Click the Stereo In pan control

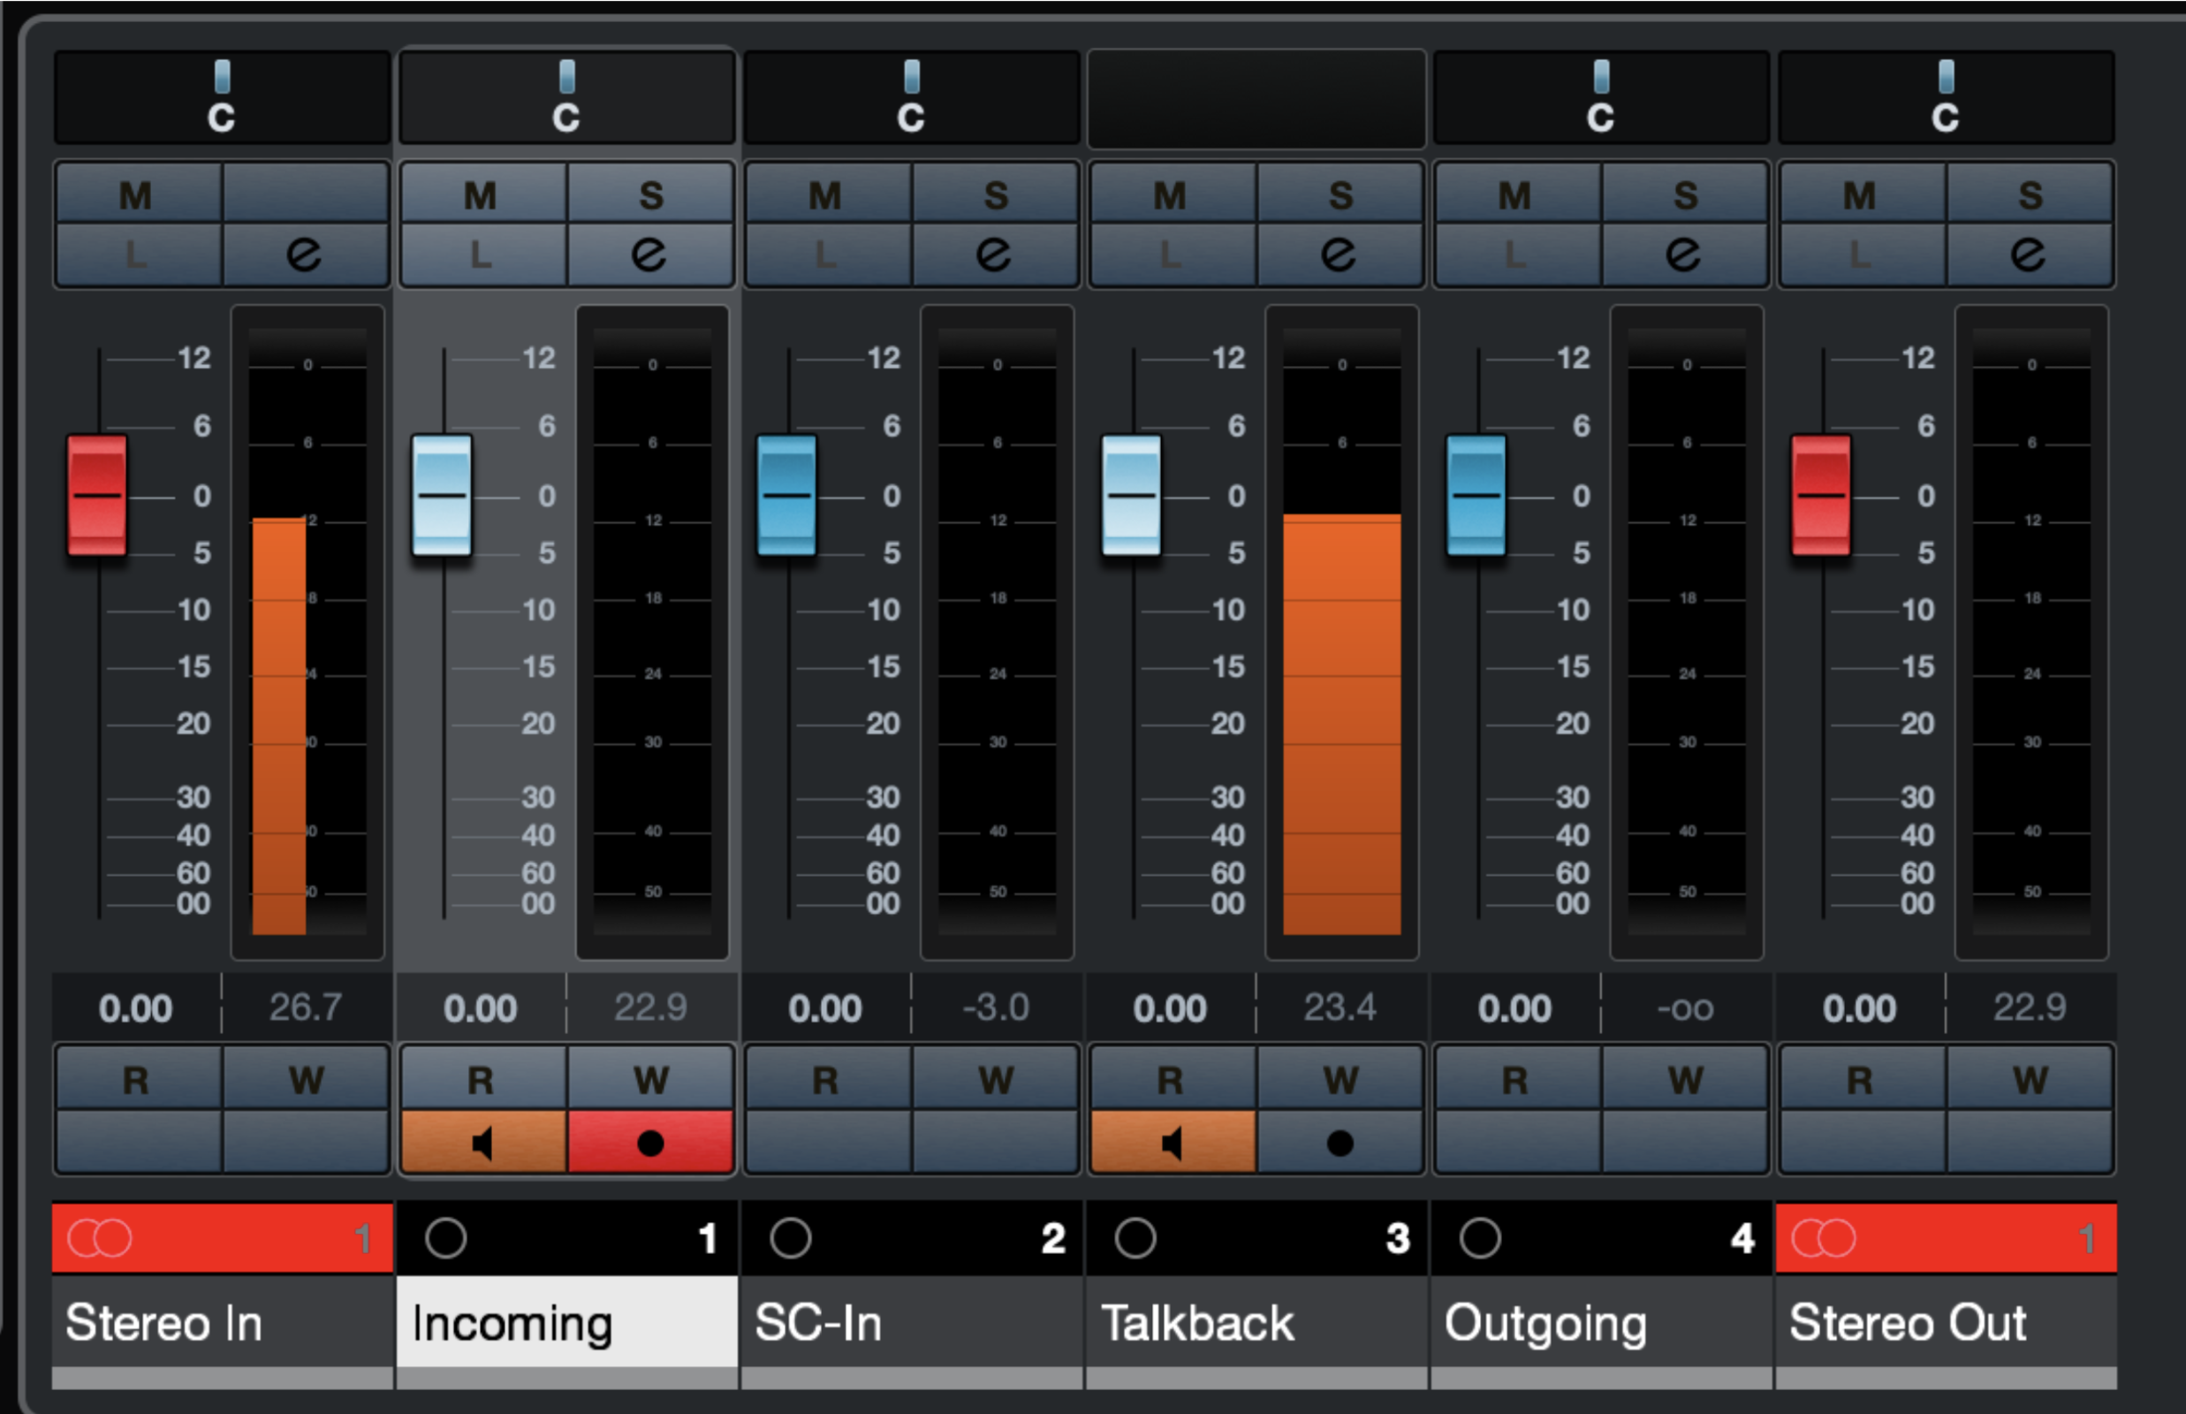[x=222, y=95]
